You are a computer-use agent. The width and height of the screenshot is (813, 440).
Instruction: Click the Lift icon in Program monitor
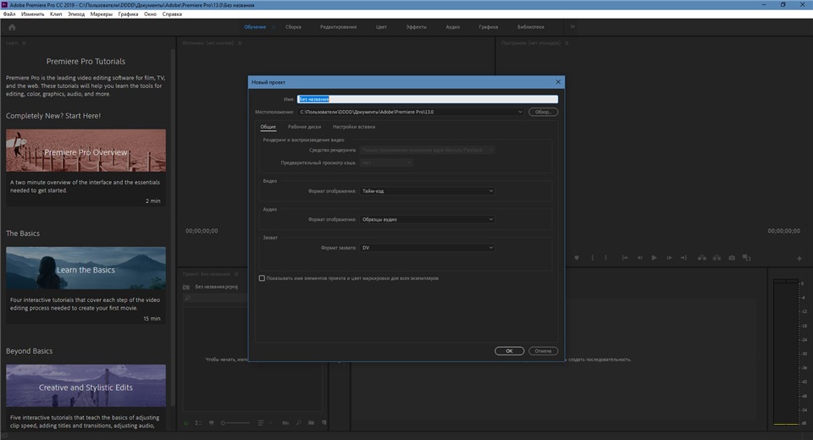coord(701,257)
